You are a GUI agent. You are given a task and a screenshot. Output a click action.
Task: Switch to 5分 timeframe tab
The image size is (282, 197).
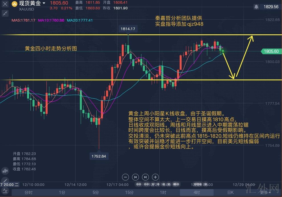(96, 192)
